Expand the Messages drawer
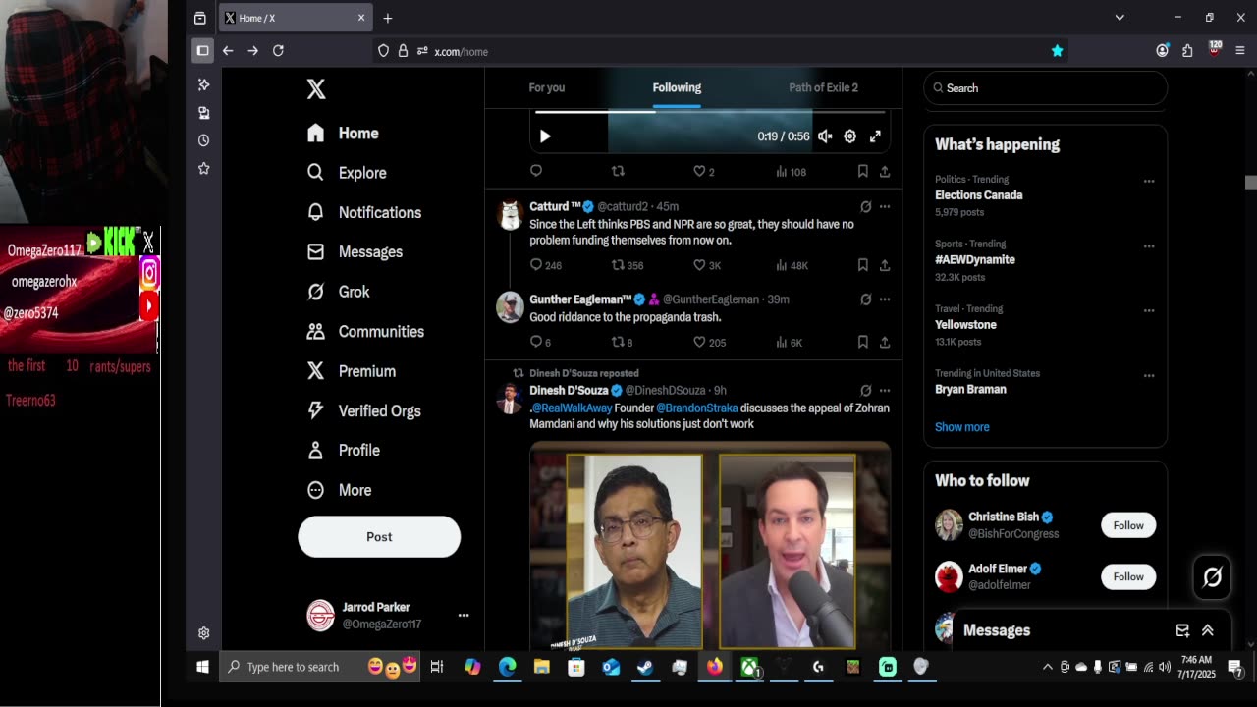This screenshot has width=1257, height=707. tap(1207, 630)
